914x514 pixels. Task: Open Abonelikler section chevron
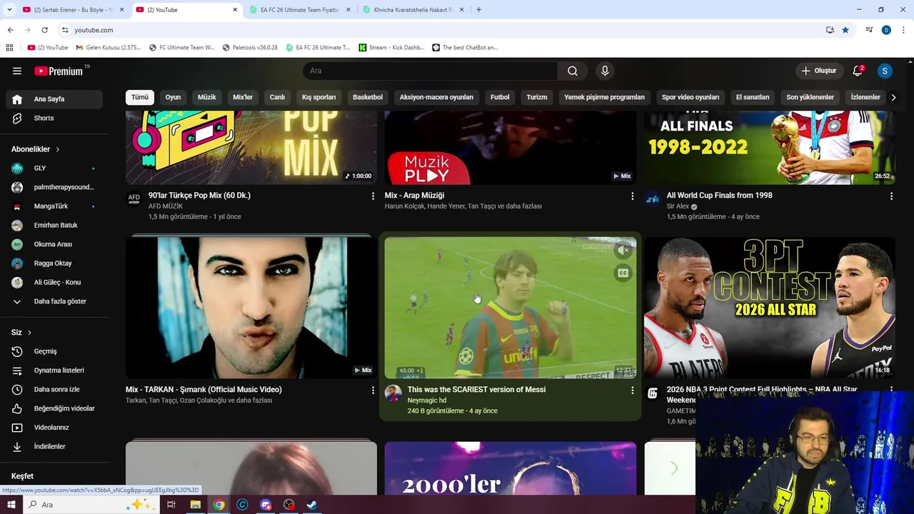[x=57, y=149]
